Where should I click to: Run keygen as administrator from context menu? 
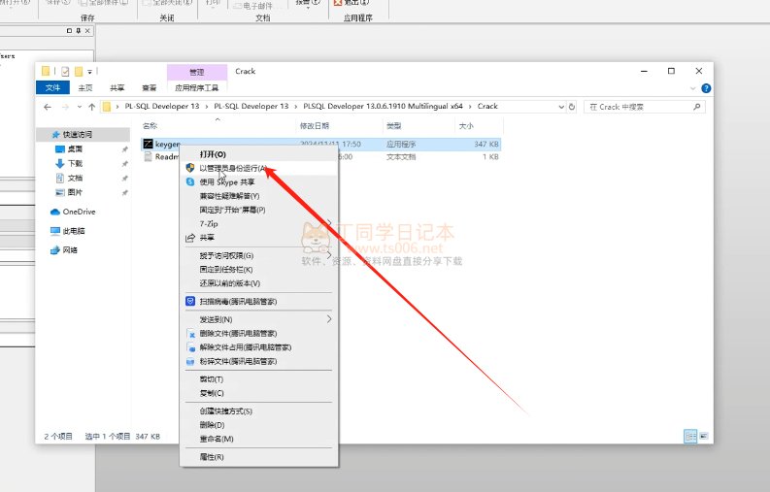click(259, 168)
